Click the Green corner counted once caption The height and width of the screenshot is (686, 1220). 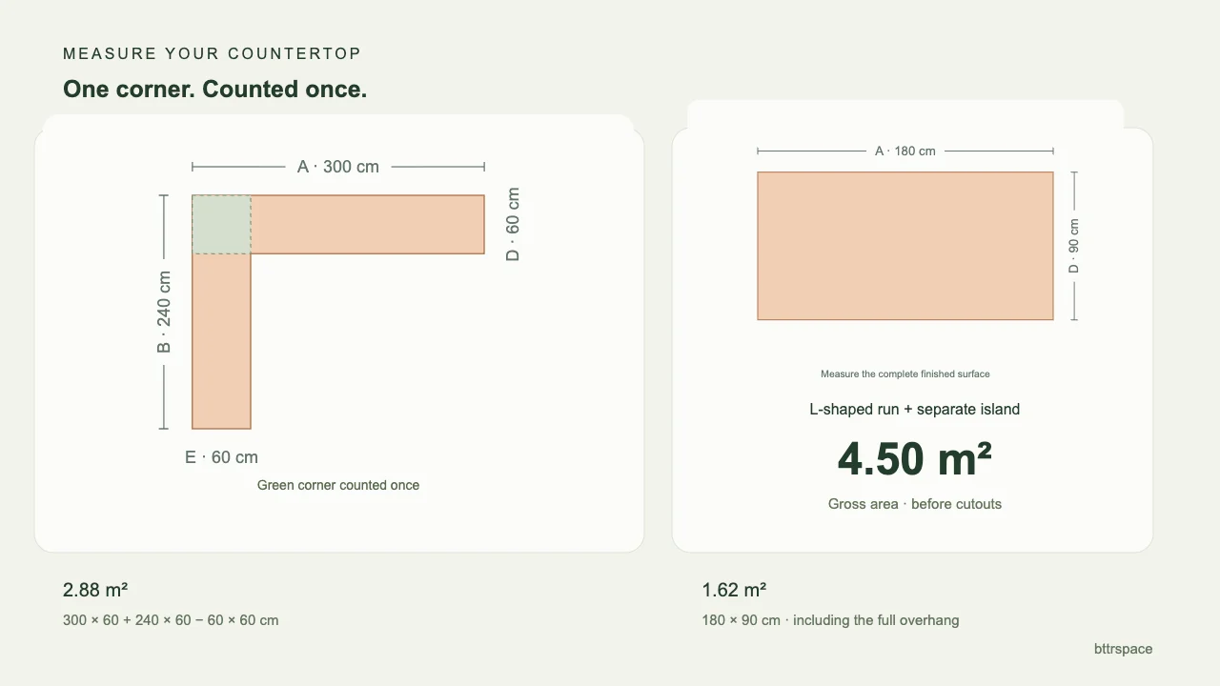(x=338, y=485)
